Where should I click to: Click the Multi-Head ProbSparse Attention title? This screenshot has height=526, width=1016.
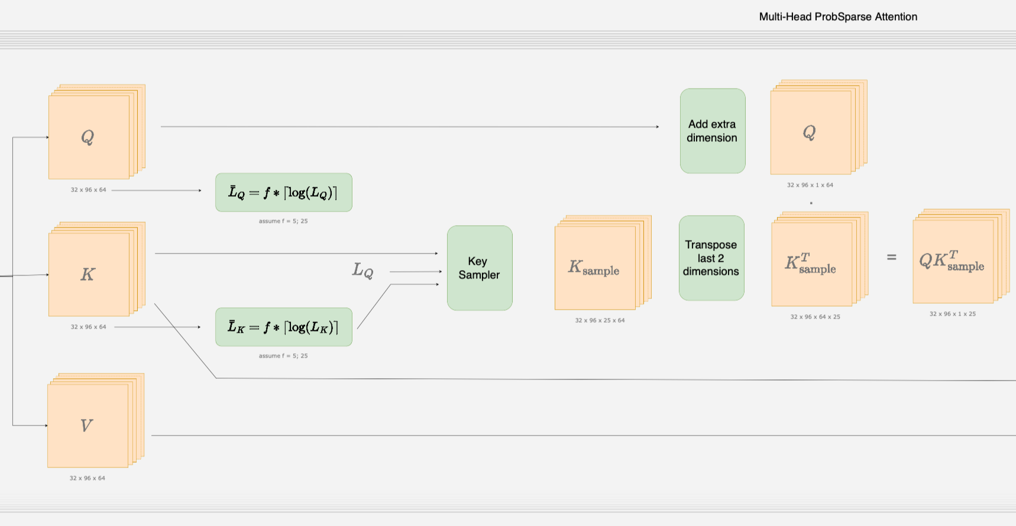click(837, 17)
